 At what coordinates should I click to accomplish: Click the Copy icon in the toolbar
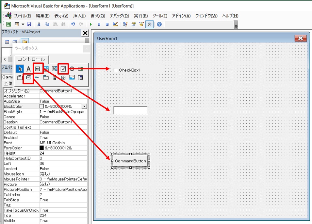[47, 24]
